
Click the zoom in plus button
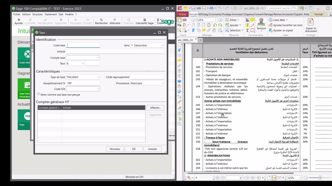220,20
